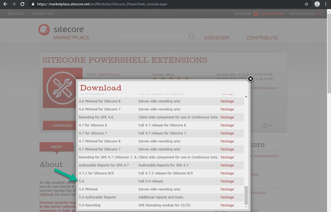Click the download list scrollbar thumb

coord(246,195)
